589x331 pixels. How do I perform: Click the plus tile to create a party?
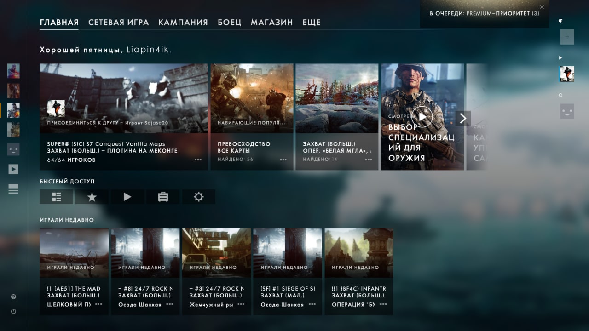tap(567, 37)
